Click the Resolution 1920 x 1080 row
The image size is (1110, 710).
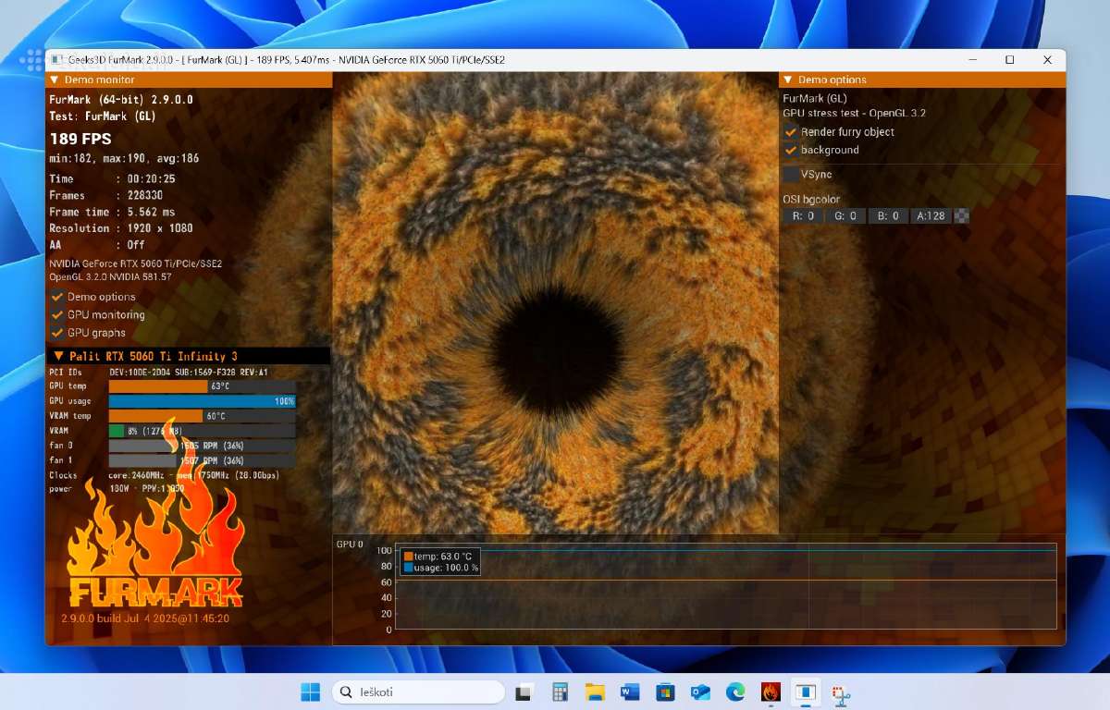coord(121,228)
